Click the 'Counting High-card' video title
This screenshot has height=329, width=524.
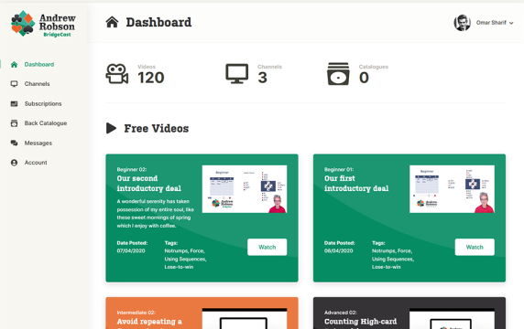[361, 322]
